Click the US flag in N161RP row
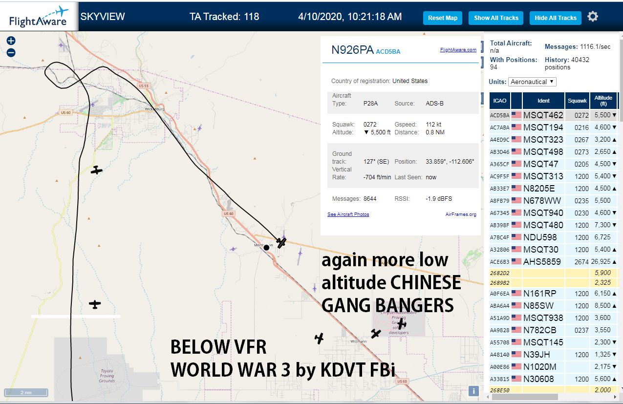This screenshot has height=404, width=623. click(x=516, y=294)
